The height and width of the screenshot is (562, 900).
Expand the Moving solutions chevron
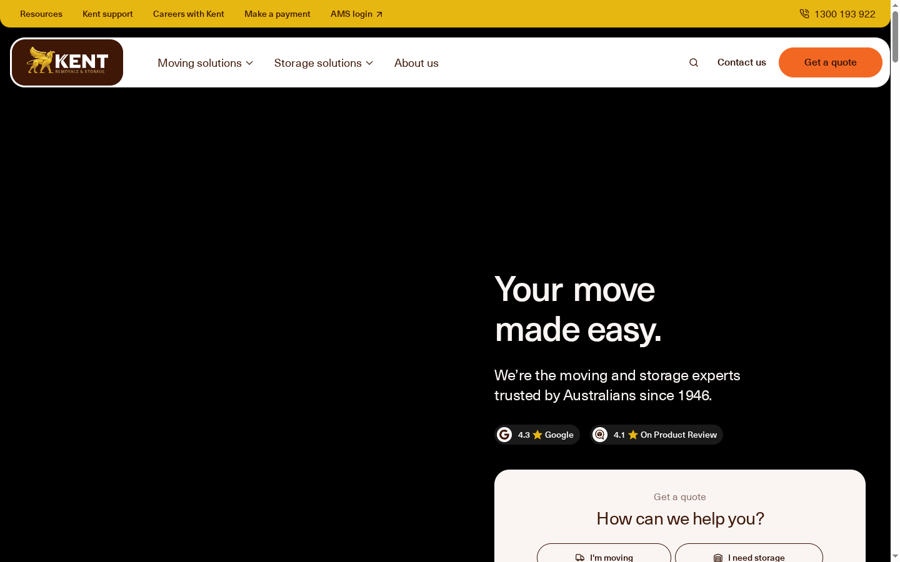click(249, 63)
